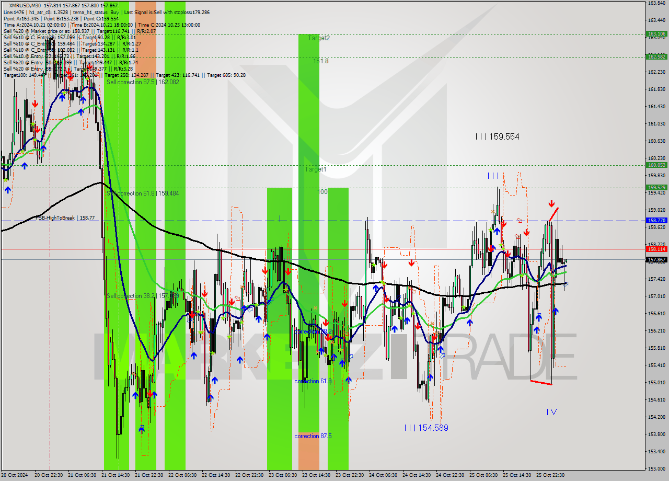The width and height of the screenshot is (669, 481).
Task: Click the blue 'correction 87.5' label
Action: 313,436
